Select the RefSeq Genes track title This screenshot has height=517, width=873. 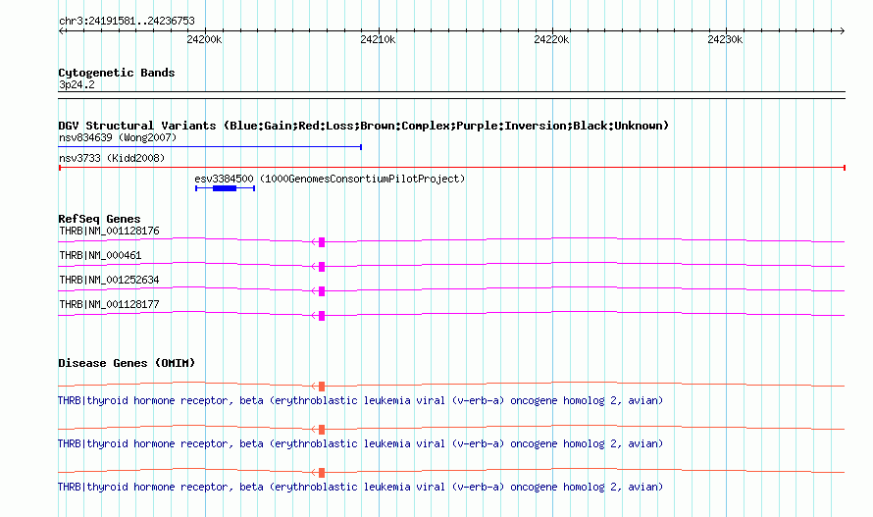point(99,219)
